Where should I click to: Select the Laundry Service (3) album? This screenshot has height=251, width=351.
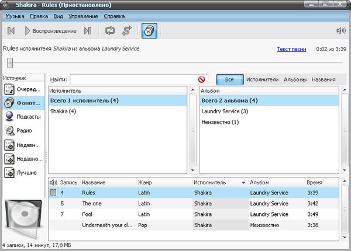[x=225, y=111]
